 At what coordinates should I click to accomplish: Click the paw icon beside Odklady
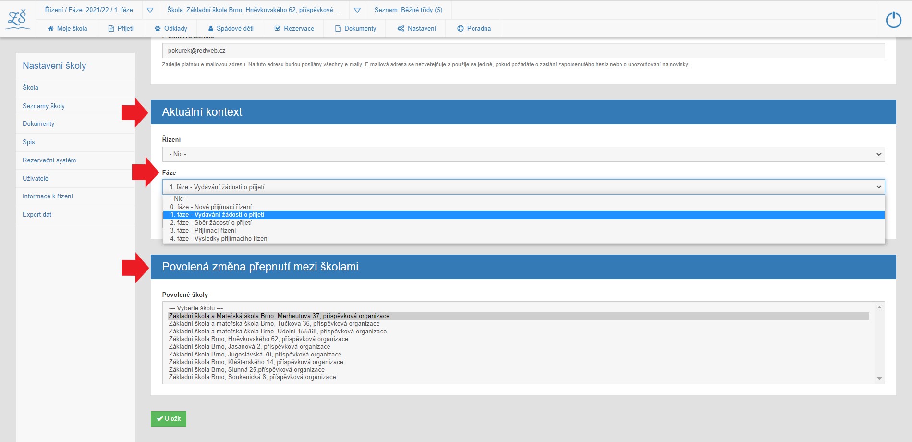pyautogui.click(x=158, y=29)
